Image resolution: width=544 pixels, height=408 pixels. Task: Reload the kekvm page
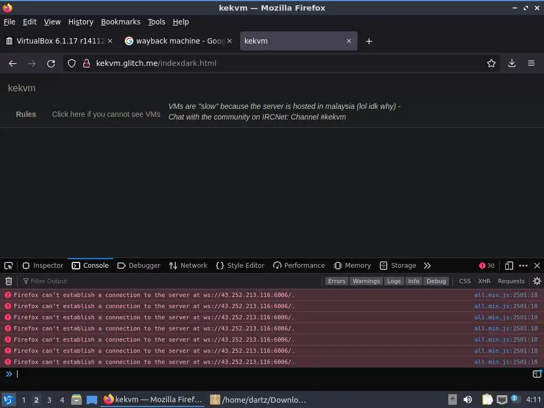pos(51,64)
